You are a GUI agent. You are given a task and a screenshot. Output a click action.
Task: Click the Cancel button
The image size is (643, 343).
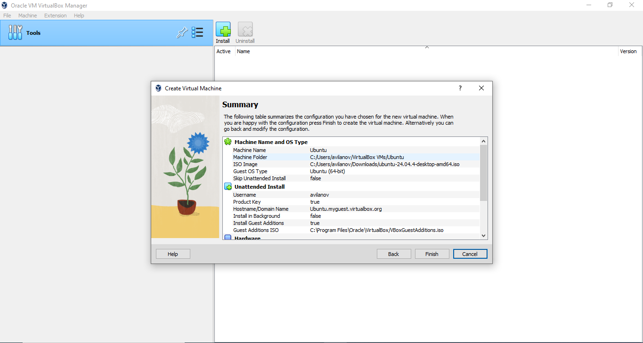(470, 254)
